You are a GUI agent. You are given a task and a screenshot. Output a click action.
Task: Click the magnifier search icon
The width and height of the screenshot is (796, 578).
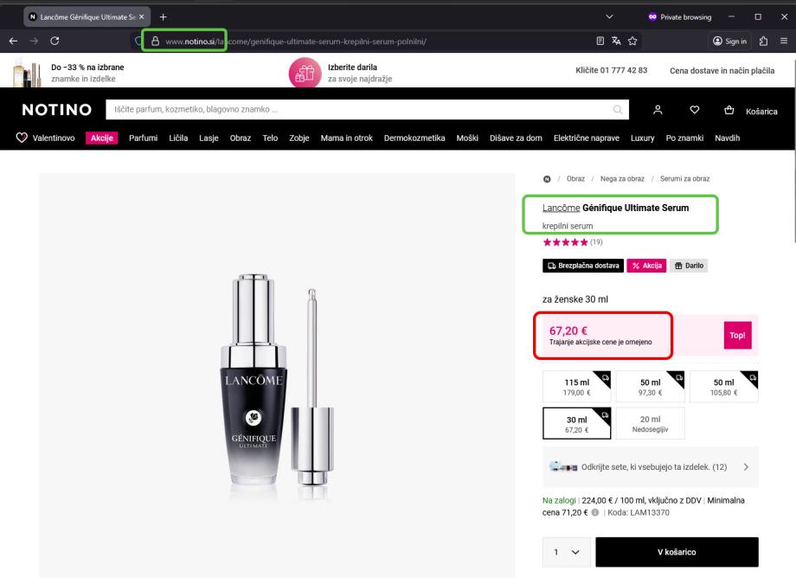click(x=618, y=110)
